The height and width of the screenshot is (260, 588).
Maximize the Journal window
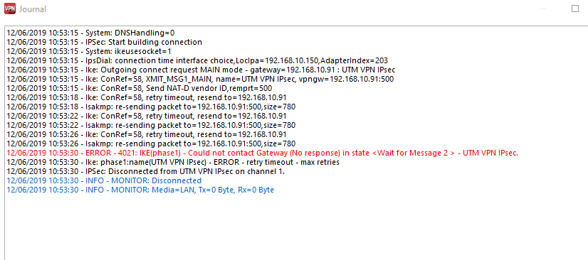coord(575,9)
